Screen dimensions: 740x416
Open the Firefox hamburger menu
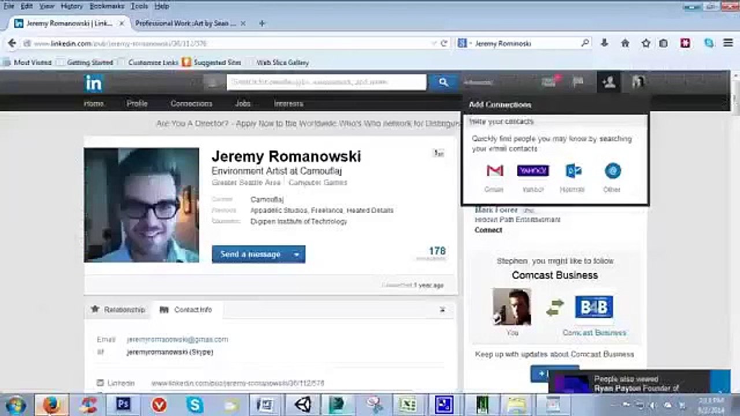(x=727, y=43)
